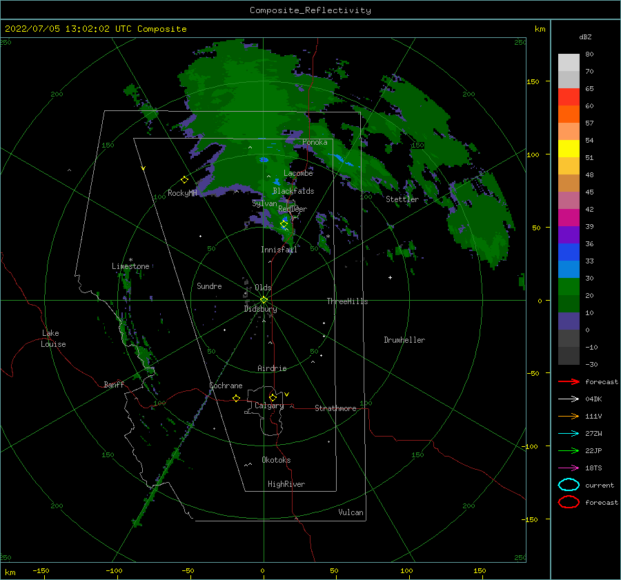This screenshot has height=580, width=621.
Task: Click the blue swatch between 36 and 33 dBZ
Action: click(x=569, y=252)
